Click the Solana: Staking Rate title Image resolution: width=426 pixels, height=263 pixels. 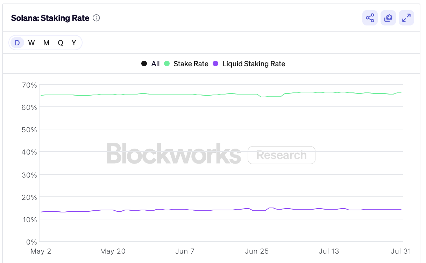click(x=50, y=18)
